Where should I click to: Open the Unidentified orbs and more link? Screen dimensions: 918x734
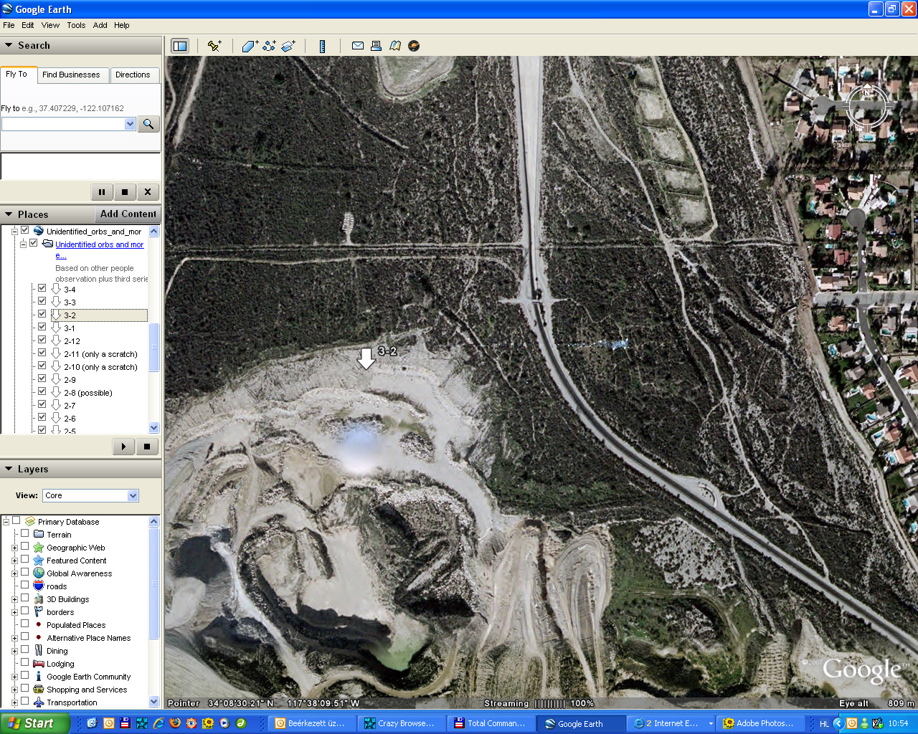(100, 249)
